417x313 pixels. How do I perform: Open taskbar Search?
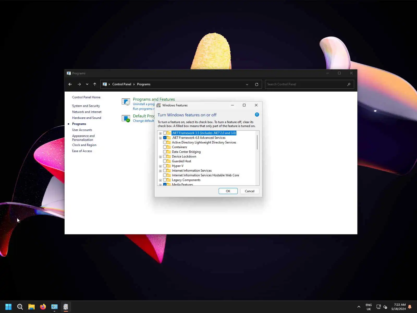click(20, 307)
